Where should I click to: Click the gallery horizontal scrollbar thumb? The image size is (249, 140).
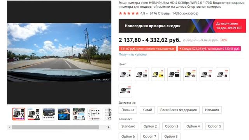click(x=55, y=127)
